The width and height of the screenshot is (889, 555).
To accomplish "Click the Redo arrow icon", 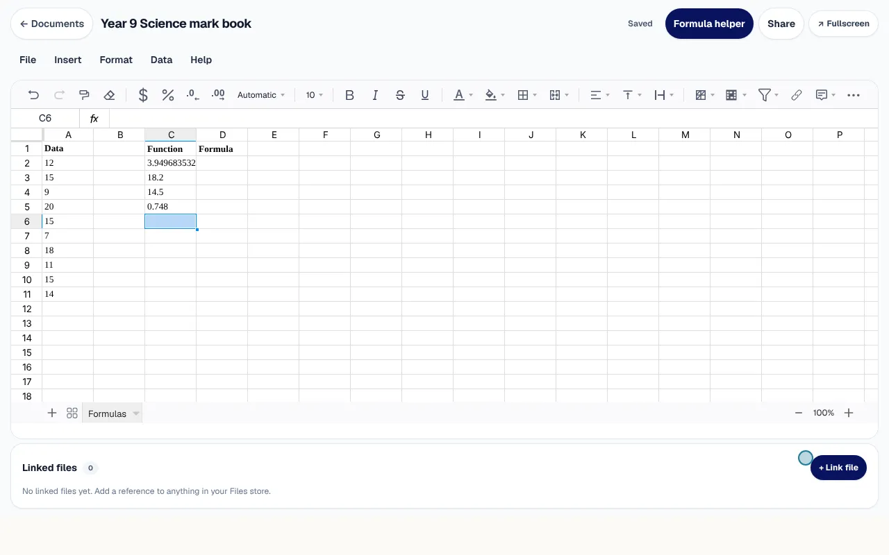I will click(x=59, y=95).
